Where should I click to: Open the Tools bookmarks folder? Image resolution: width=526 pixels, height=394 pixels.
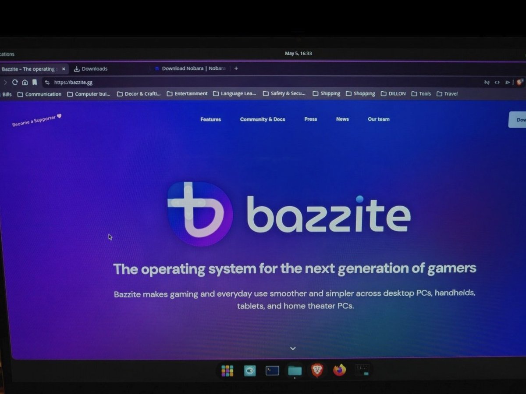coord(421,93)
